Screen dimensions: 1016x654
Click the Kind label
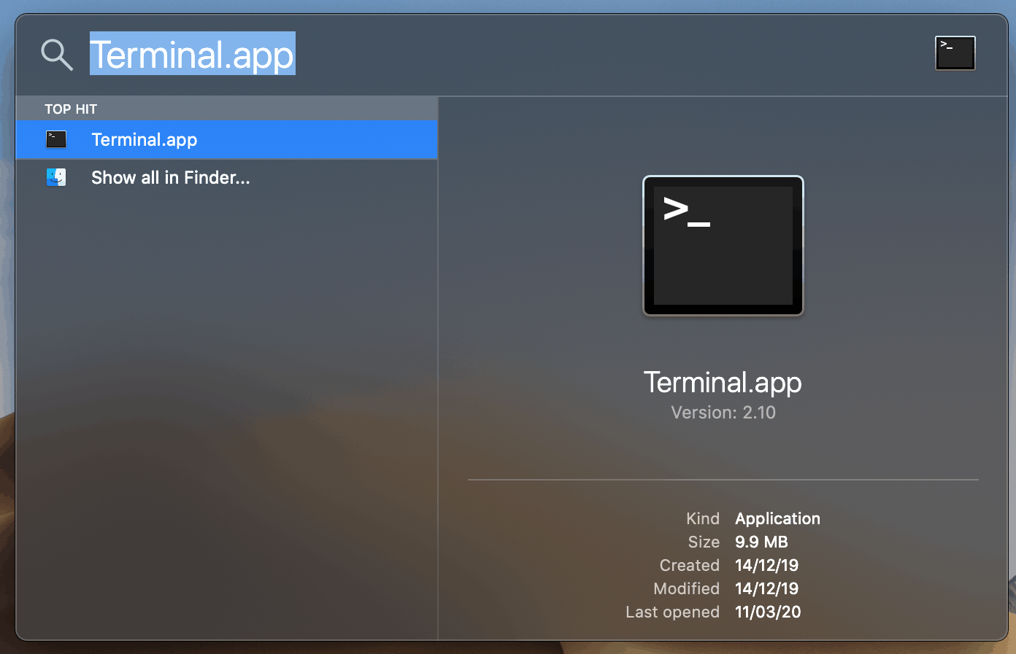[x=703, y=518]
